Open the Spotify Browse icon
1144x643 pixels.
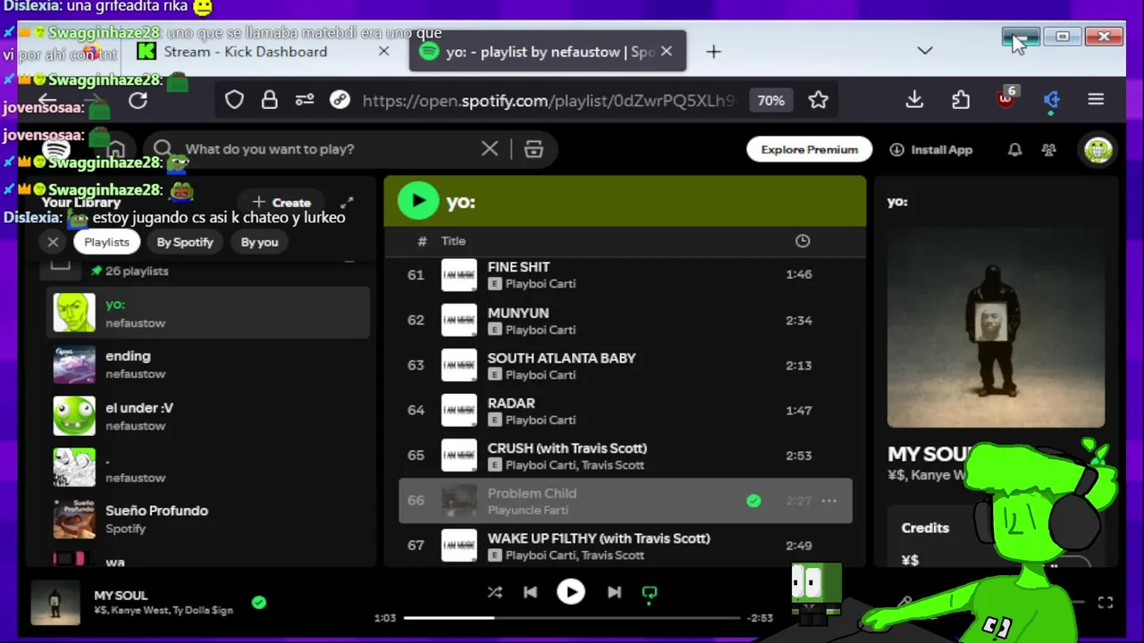pyautogui.click(x=534, y=149)
